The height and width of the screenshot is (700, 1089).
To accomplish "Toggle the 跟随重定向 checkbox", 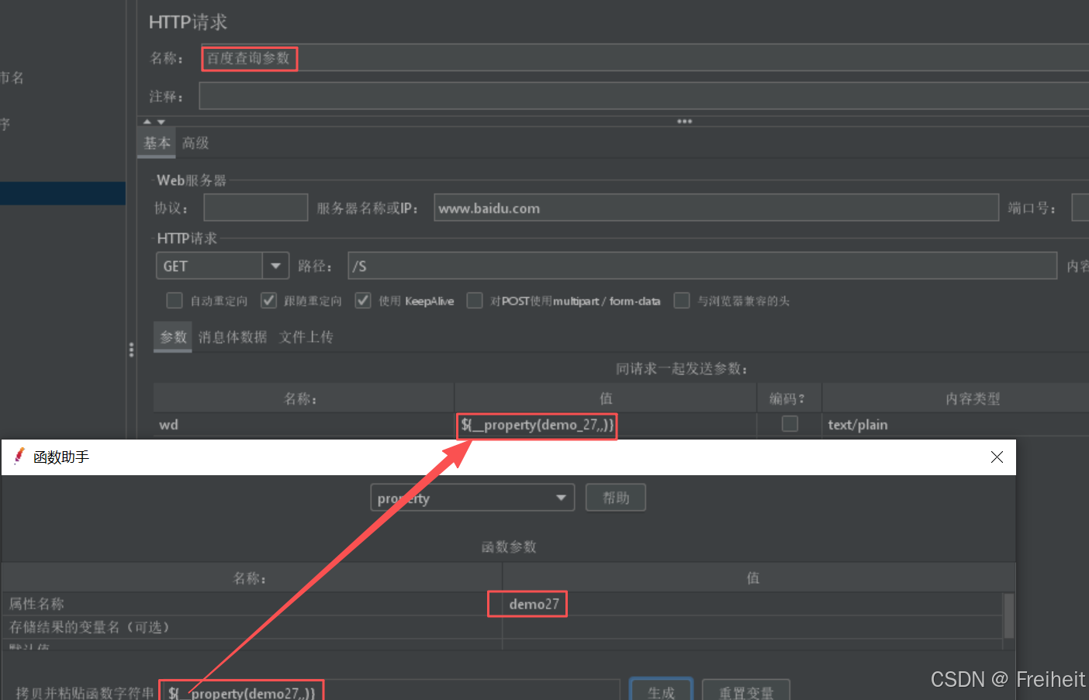I will tap(268, 300).
